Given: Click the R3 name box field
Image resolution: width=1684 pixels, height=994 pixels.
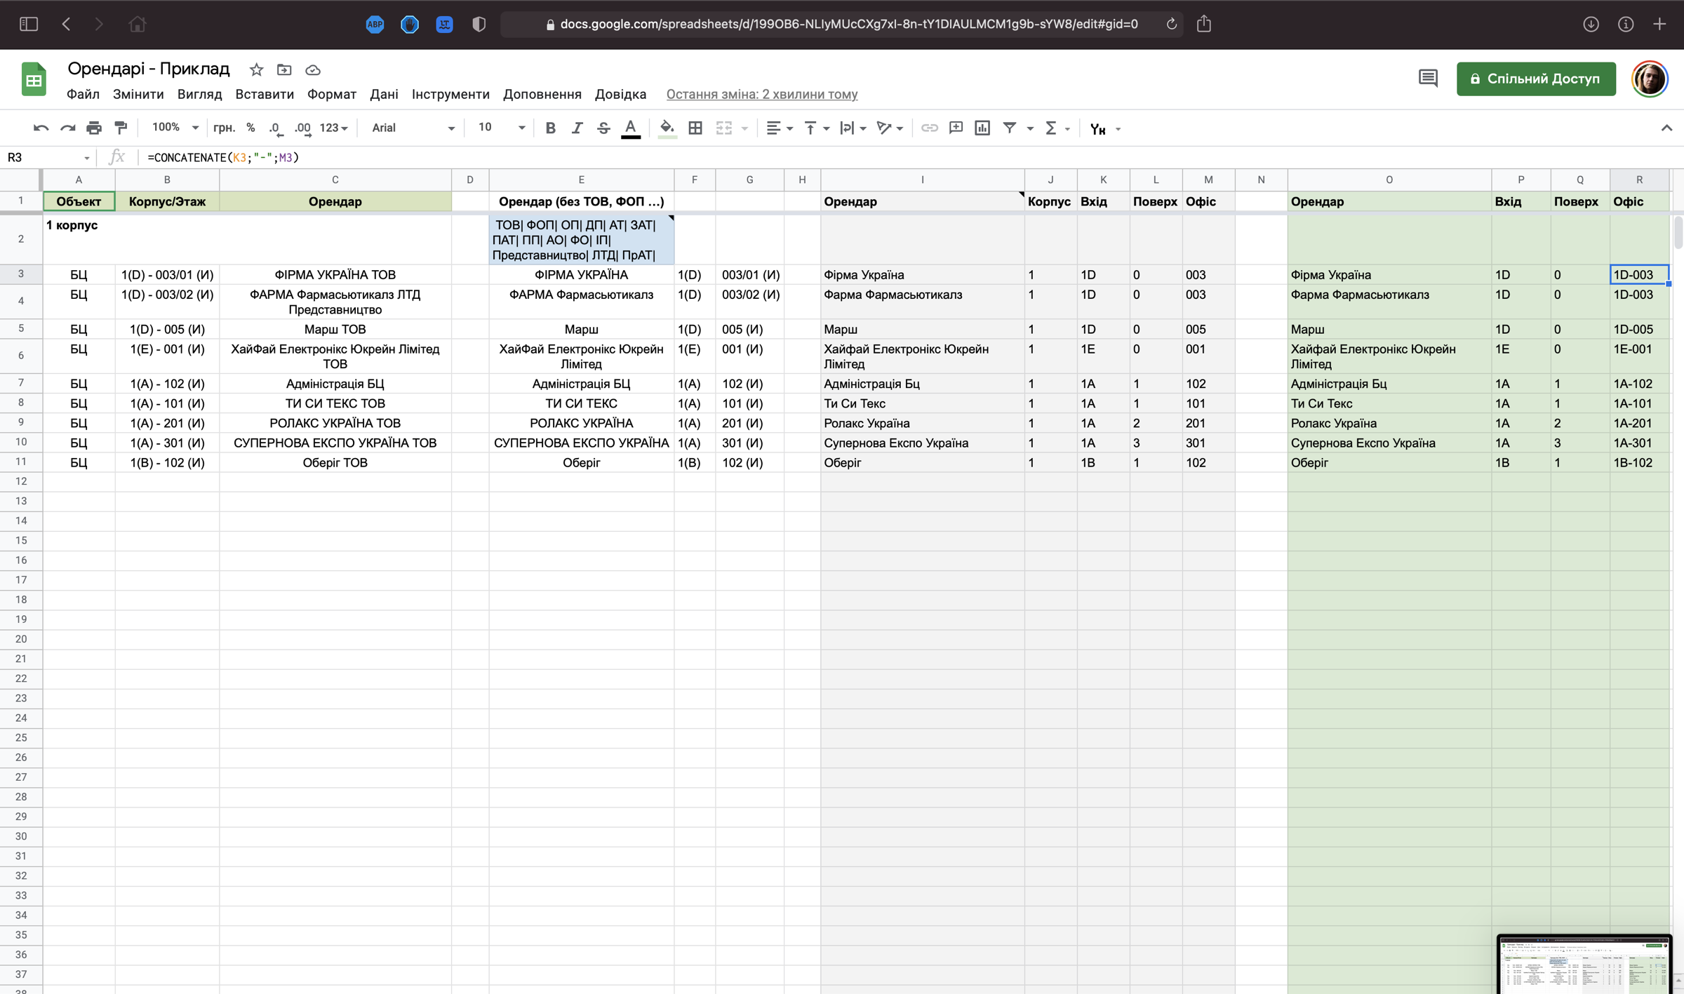Looking at the screenshot, I should click(48, 157).
